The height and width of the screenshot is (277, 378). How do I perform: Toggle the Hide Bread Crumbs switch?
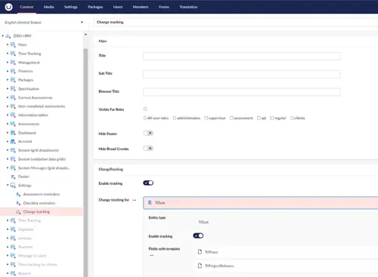148,148
